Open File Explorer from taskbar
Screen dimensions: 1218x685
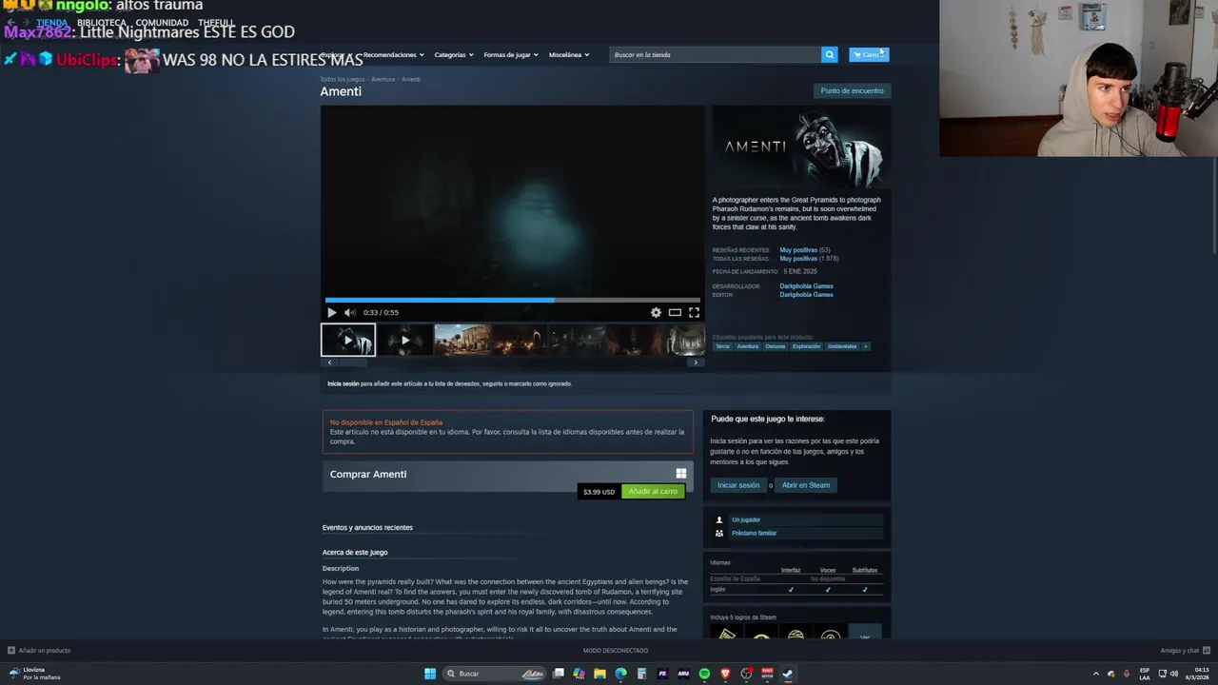(x=599, y=674)
